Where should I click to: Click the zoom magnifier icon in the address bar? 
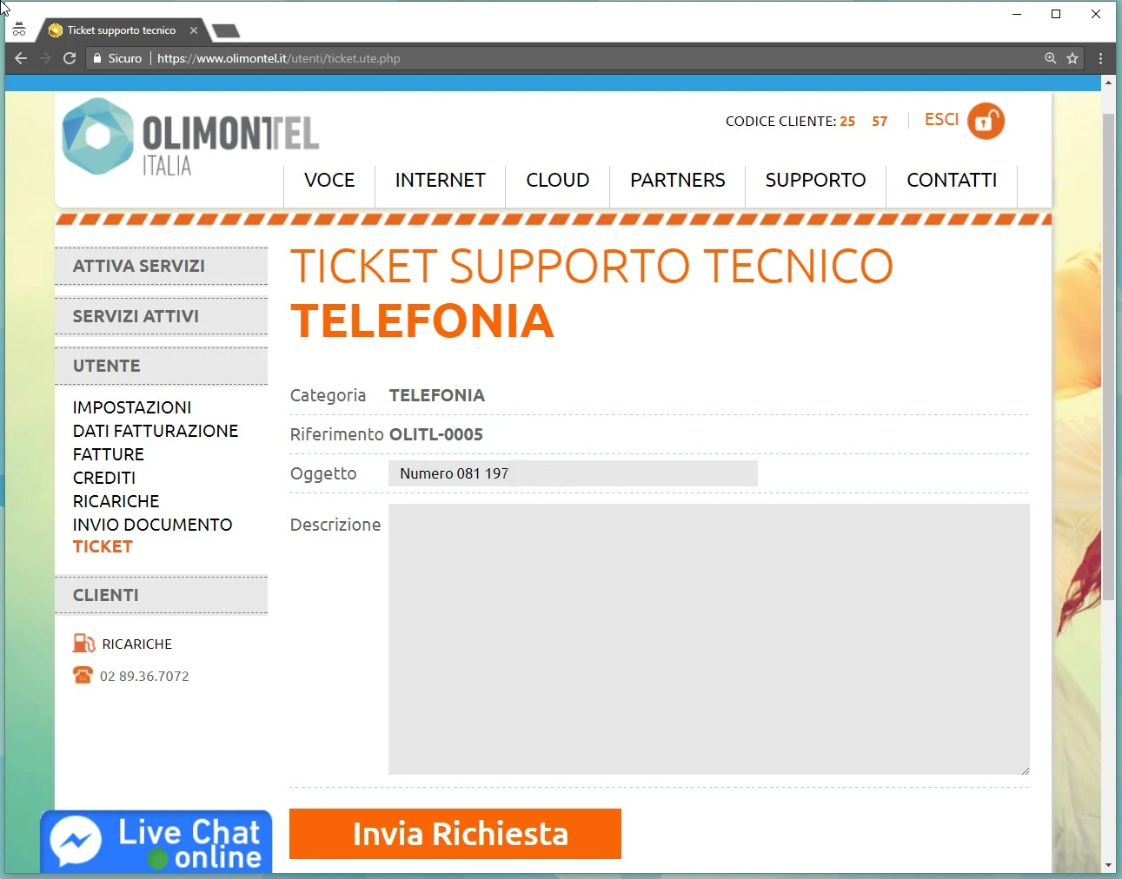(1050, 58)
